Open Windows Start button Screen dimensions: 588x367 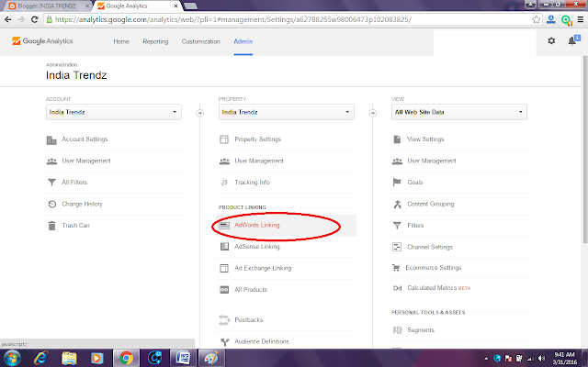coord(12,358)
